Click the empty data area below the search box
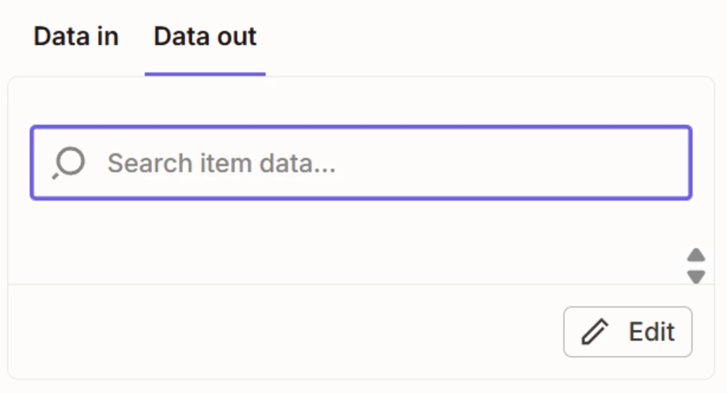The height and width of the screenshot is (393, 727). point(344,242)
